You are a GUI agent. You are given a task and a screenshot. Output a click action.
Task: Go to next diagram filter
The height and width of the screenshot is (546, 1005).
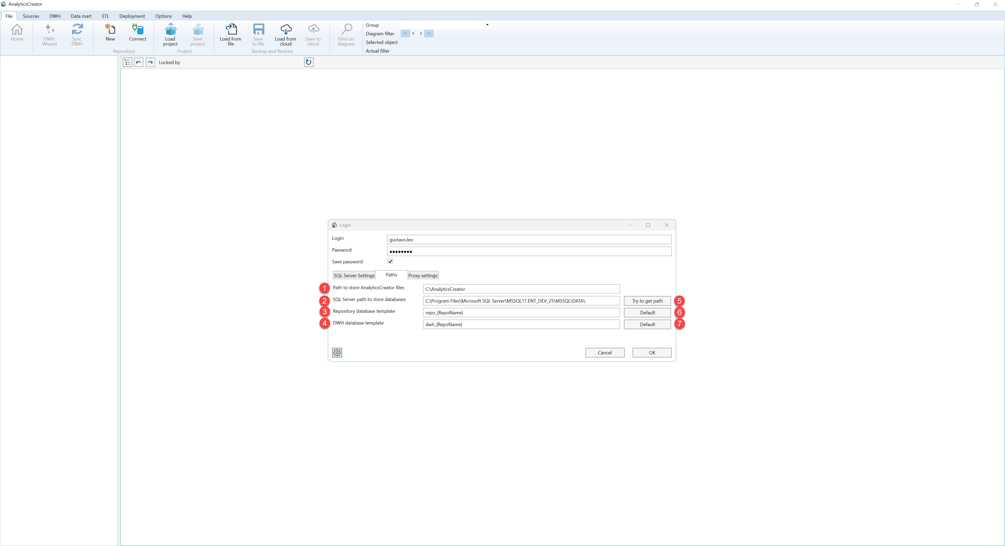[x=421, y=33]
